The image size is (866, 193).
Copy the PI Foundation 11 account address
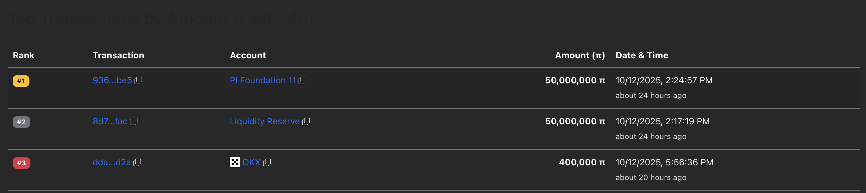pos(302,80)
